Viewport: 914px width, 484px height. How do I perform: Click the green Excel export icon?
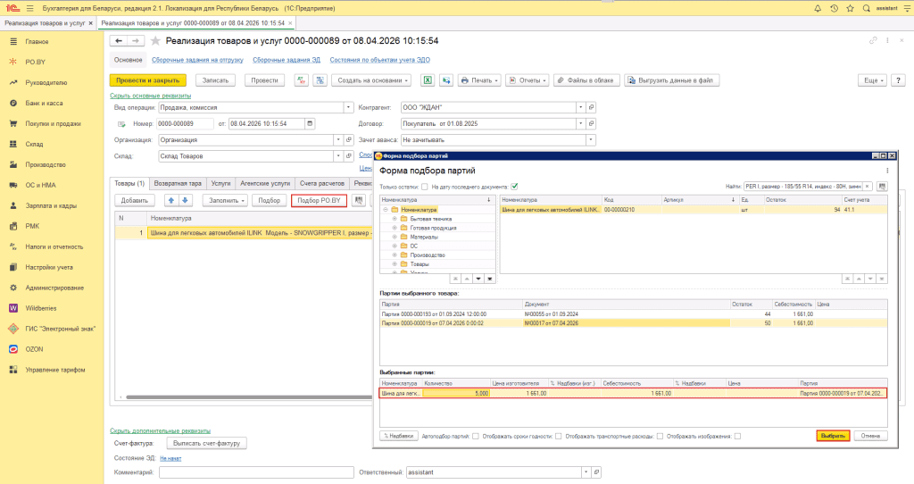click(x=428, y=80)
